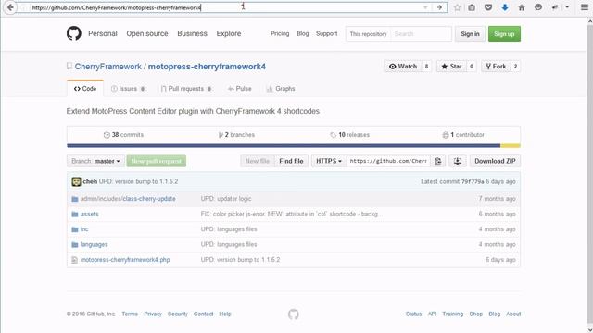This screenshot has width=593, height=333.
Task: Switch to the Issues tab
Action: point(128,89)
